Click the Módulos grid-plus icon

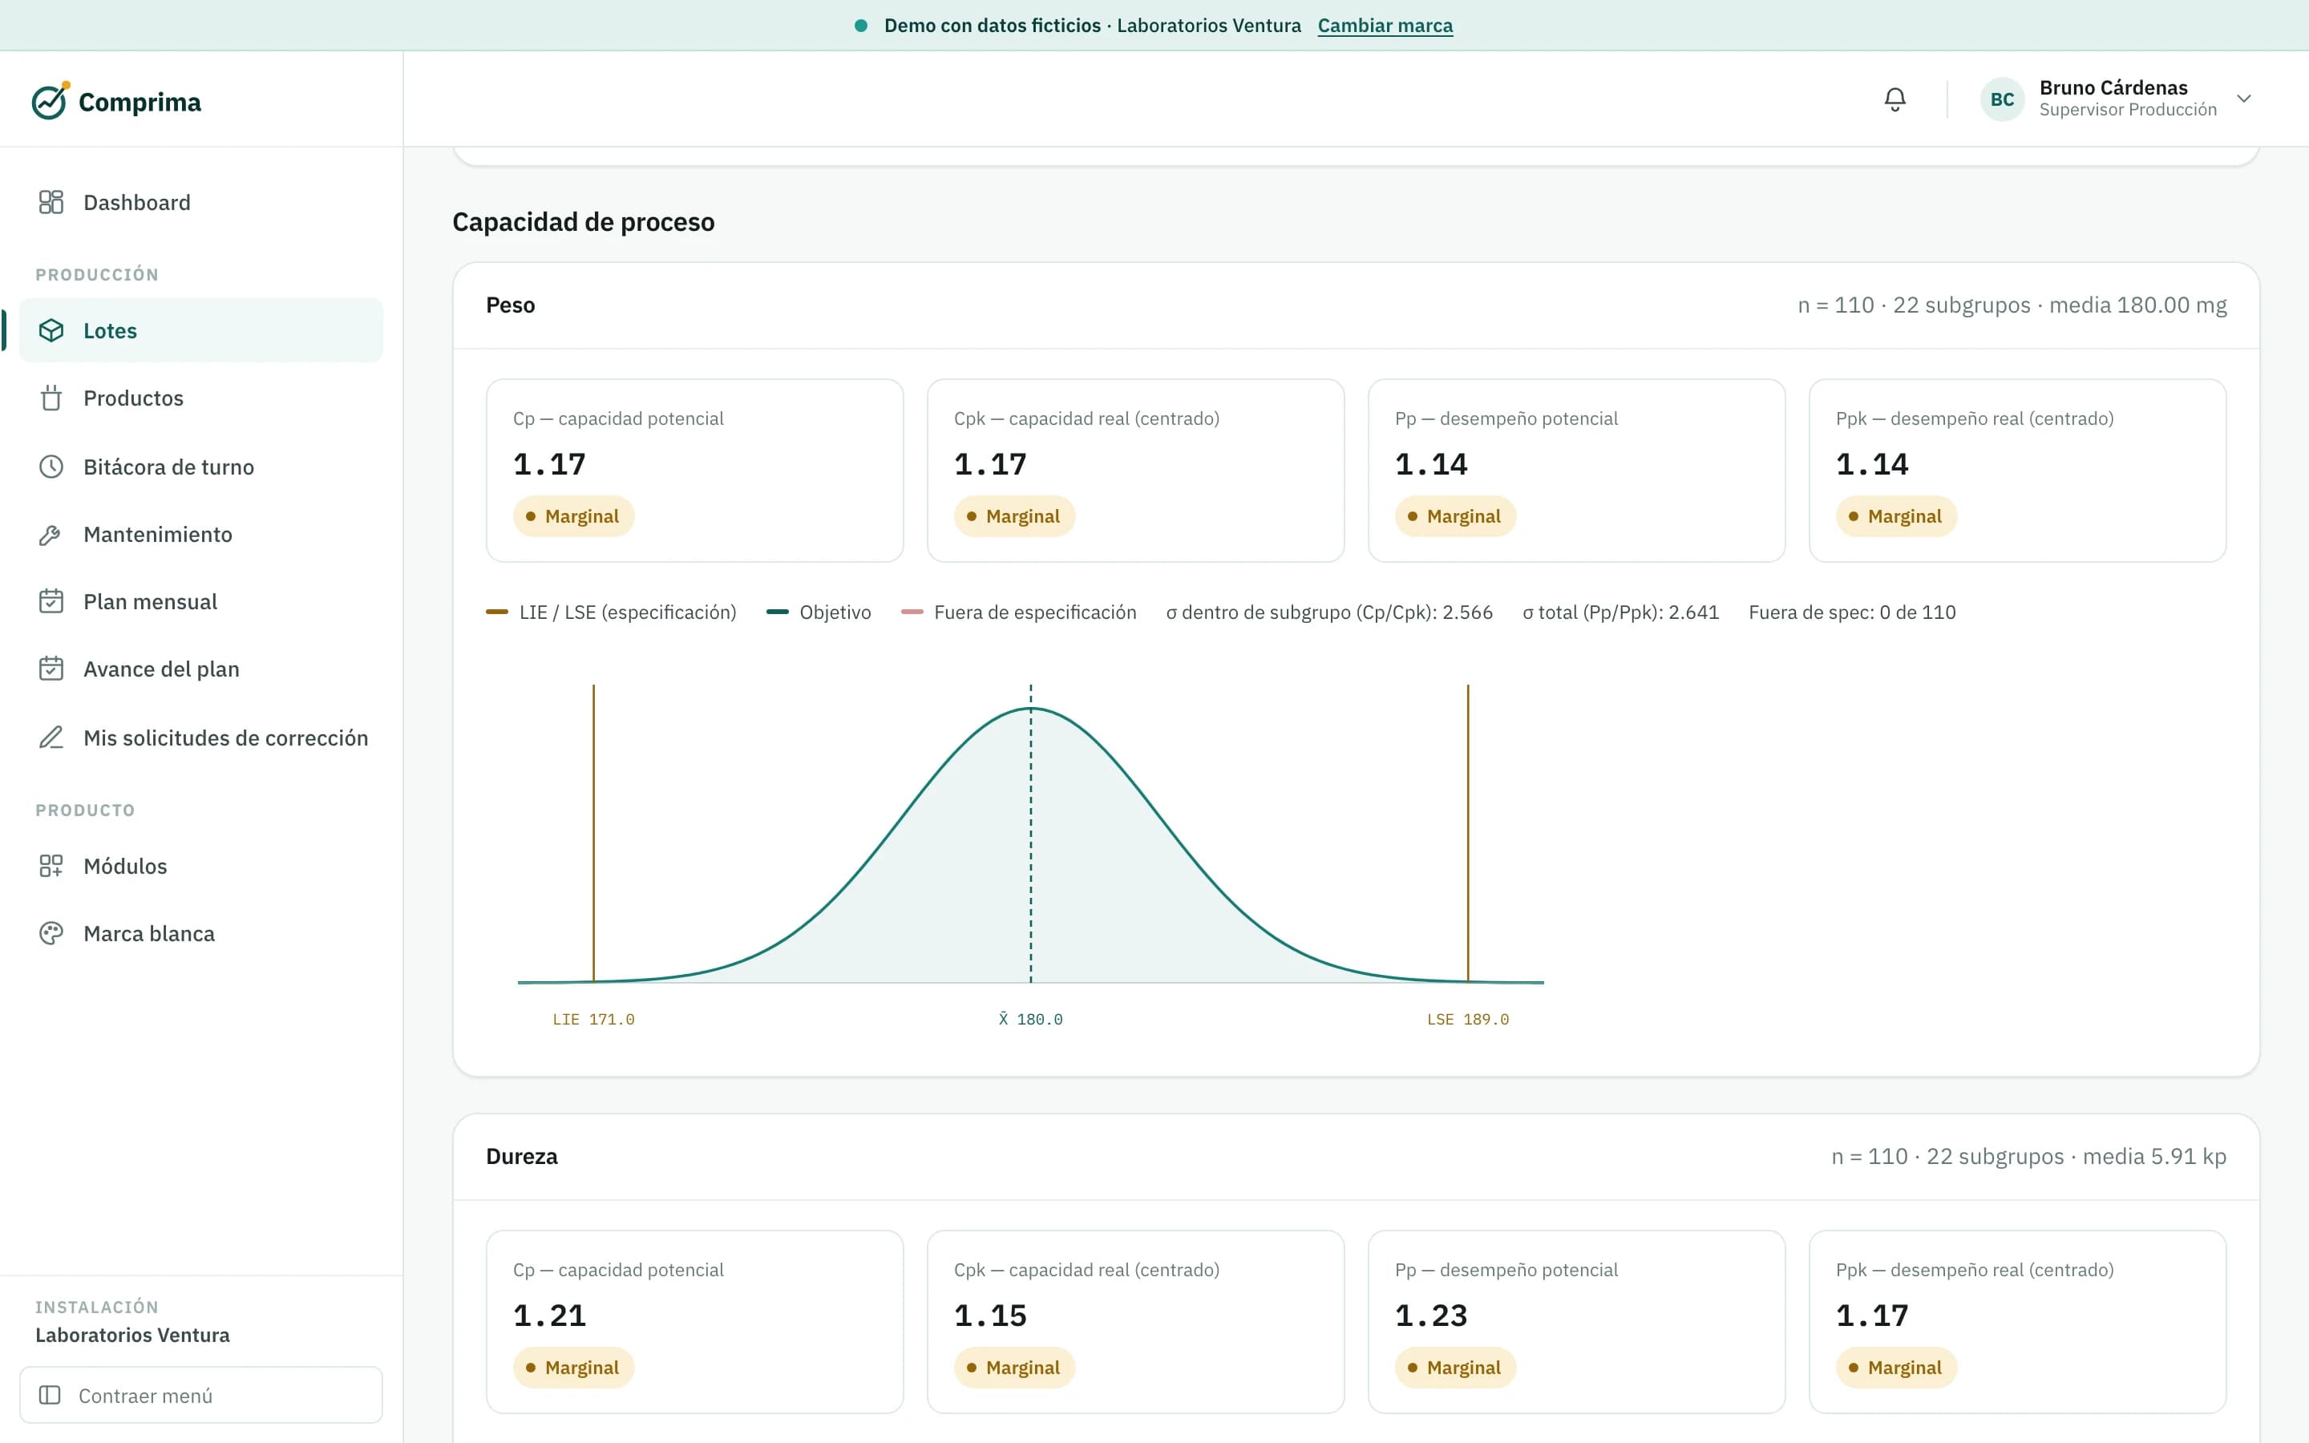click(51, 866)
